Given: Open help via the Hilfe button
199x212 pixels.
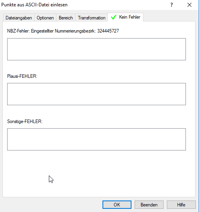Looking at the screenshot, I should click(x=181, y=205).
